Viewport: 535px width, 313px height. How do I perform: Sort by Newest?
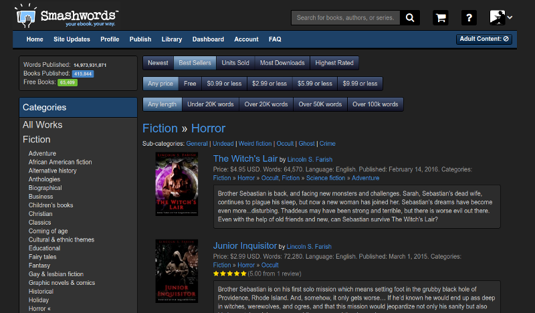158,63
